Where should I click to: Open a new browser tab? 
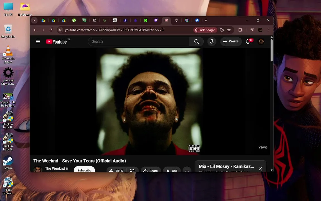pos(206,20)
